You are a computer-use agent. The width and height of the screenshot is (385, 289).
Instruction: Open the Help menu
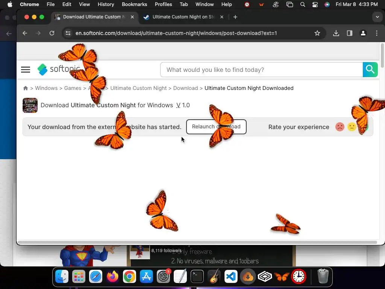click(226, 4)
